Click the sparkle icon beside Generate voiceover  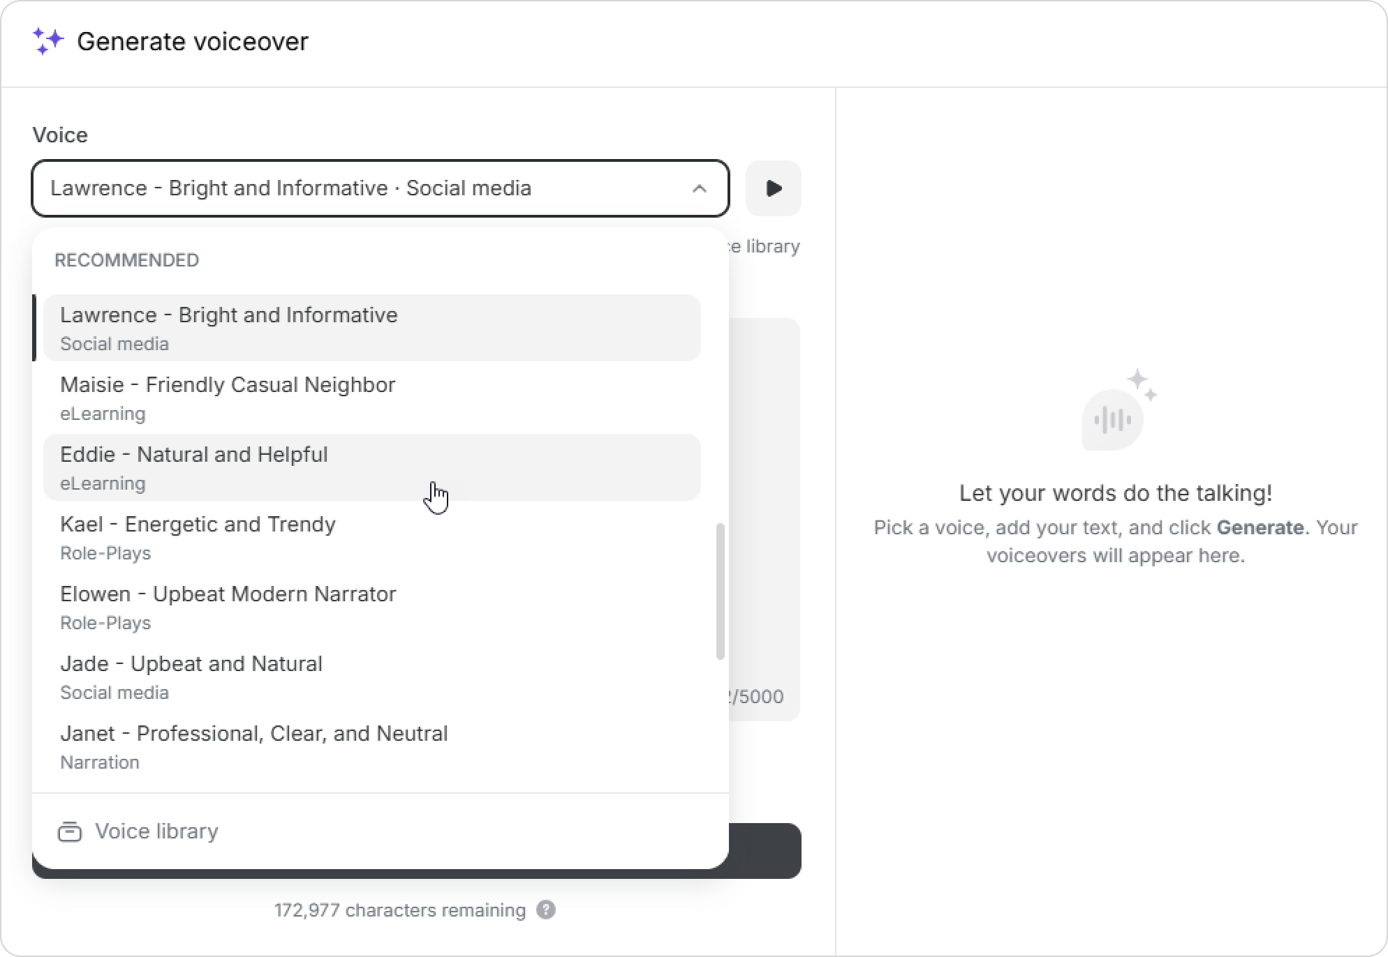(x=48, y=41)
